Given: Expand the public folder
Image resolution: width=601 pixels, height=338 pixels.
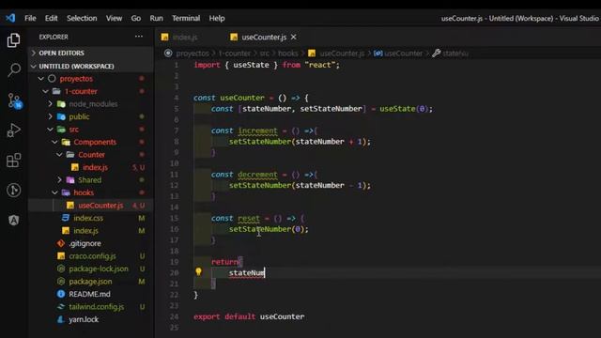Looking at the screenshot, I should [x=50, y=116].
